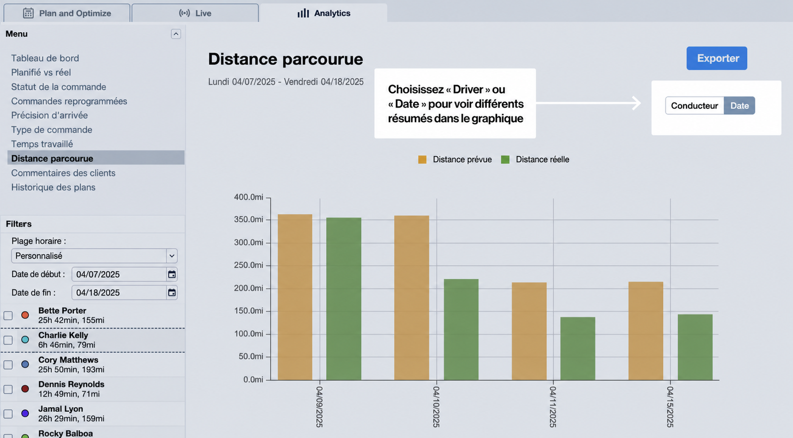Click the Exporter button

tap(717, 58)
